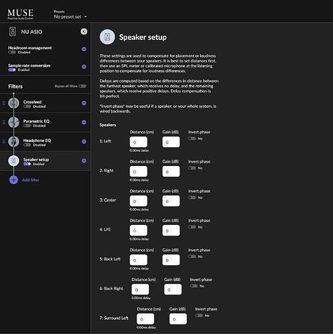
Task: Click the Headphone EQ filter icon
Action: (13, 141)
